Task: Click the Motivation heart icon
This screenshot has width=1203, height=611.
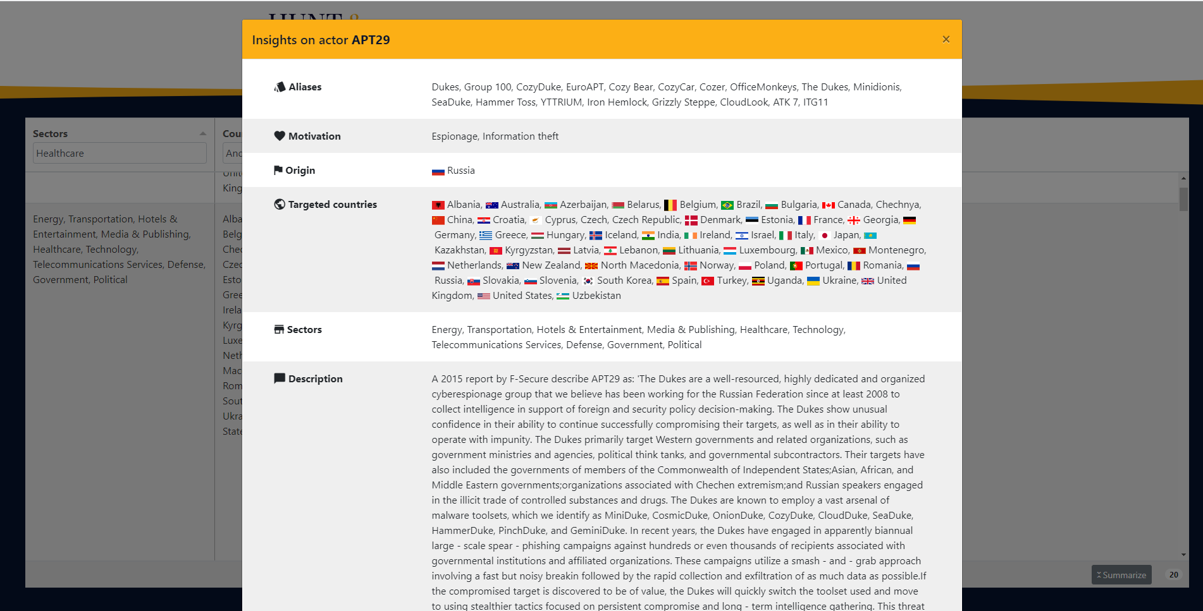Action: [x=280, y=136]
